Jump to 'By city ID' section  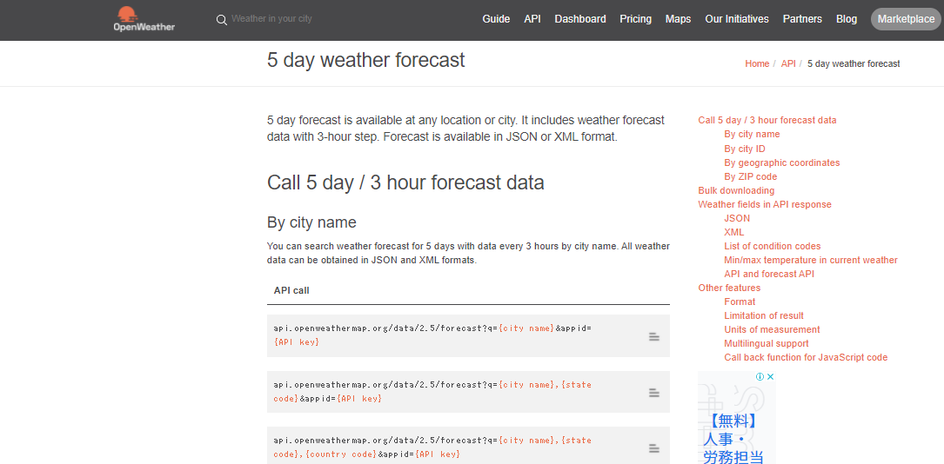(x=745, y=149)
